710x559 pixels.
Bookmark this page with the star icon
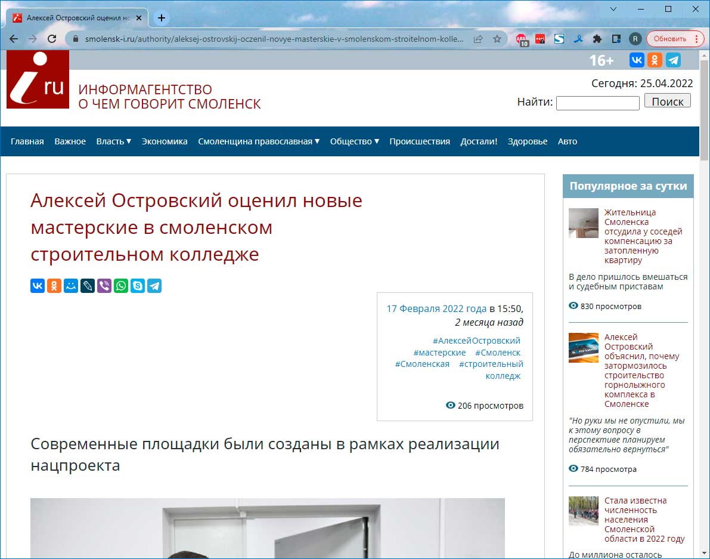[x=497, y=39]
